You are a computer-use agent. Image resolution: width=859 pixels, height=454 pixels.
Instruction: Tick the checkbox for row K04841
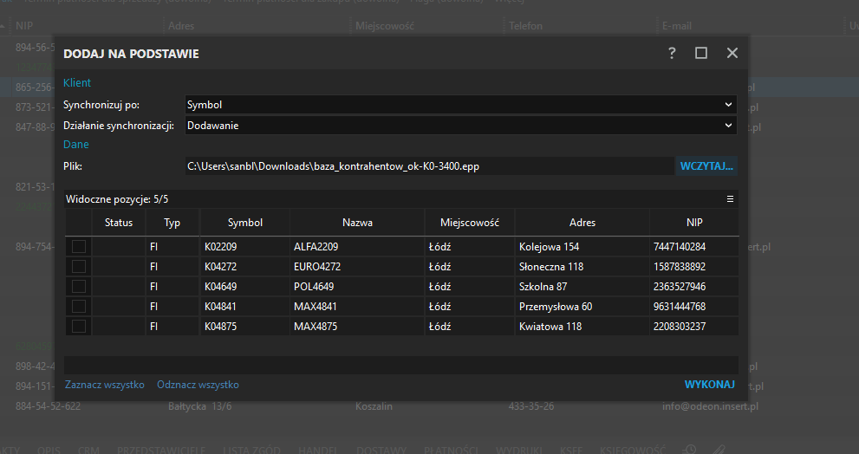tap(79, 306)
